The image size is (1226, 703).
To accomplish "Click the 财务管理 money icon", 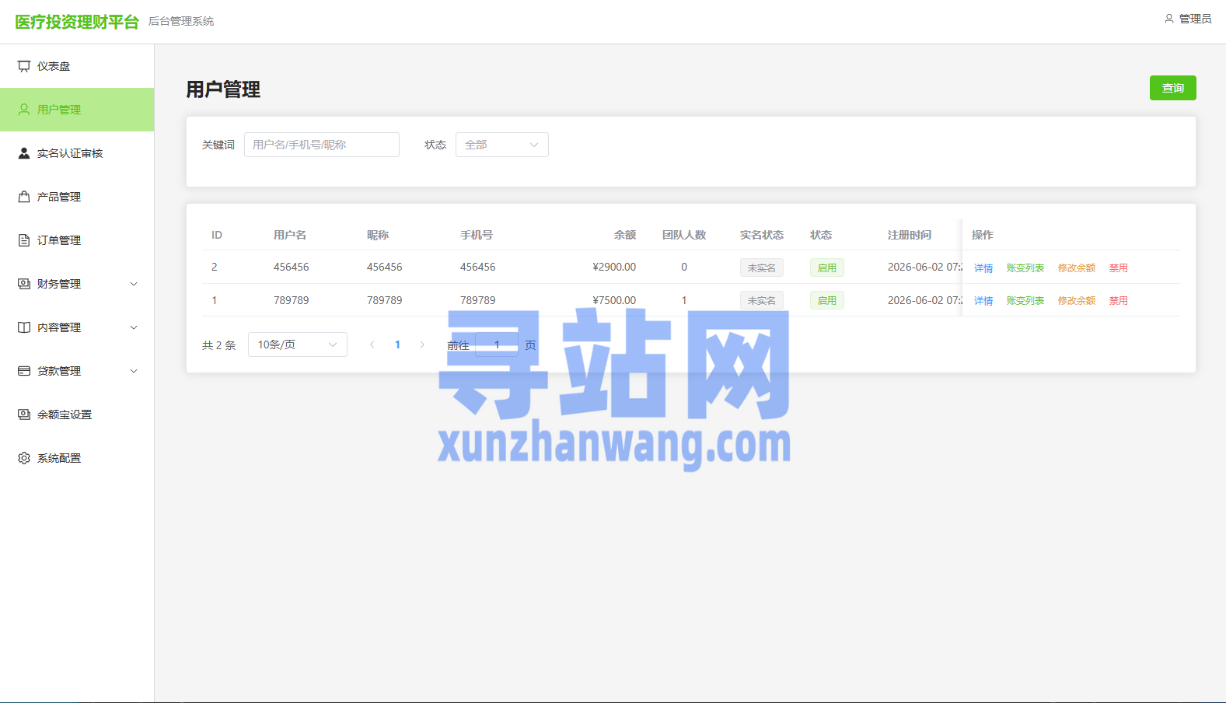I will coord(24,284).
